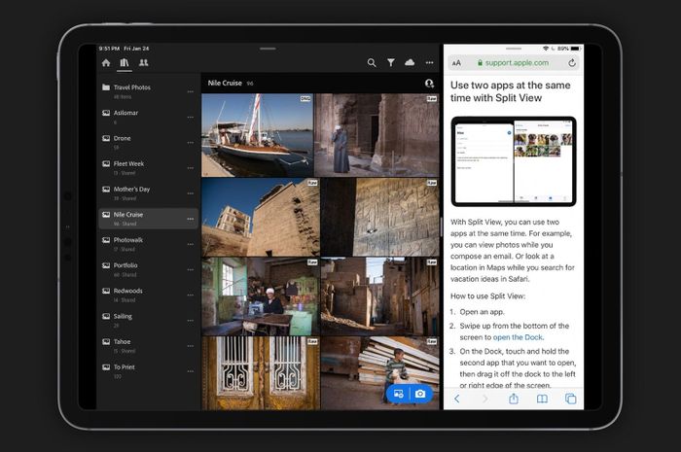Select the Redwoods album
681x452 pixels.
[148, 295]
